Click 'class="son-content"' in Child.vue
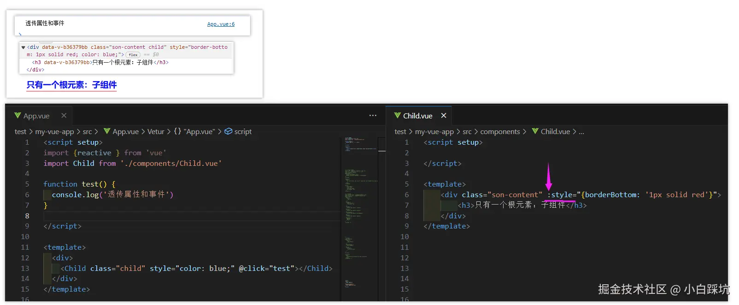739x305 pixels. [x=502, y=195]
